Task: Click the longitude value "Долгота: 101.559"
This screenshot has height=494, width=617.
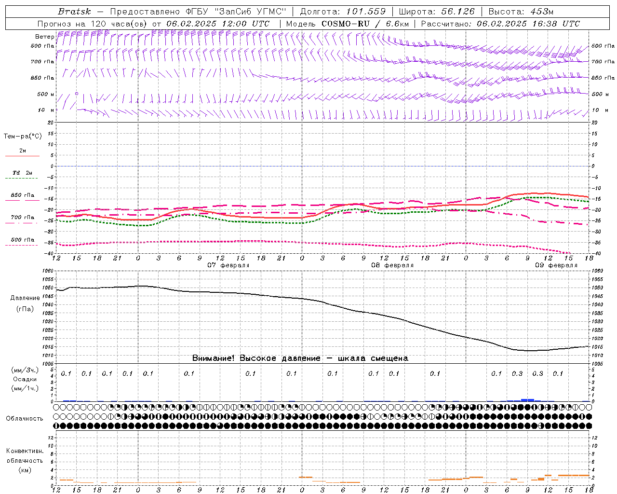Action: coord(343,12)
